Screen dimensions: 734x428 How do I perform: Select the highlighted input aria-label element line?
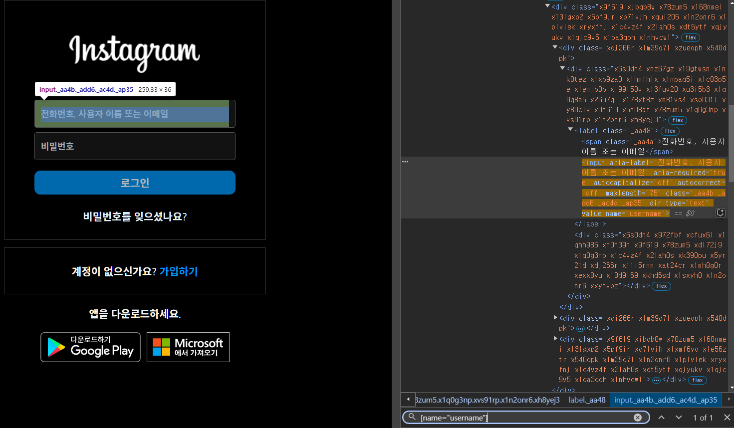coord(654,188)
